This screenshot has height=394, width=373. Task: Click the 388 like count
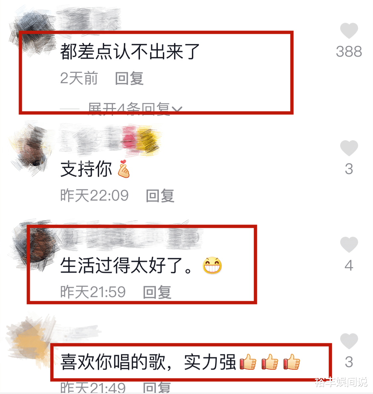pos(349,51)
